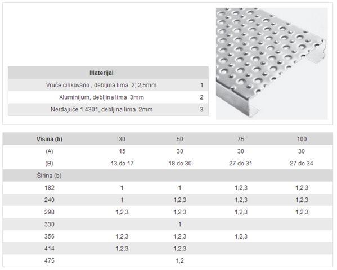Select the width 414 row label
This screenshot has width=337, height=270.
pyautogui.click(x=49, y=249)
